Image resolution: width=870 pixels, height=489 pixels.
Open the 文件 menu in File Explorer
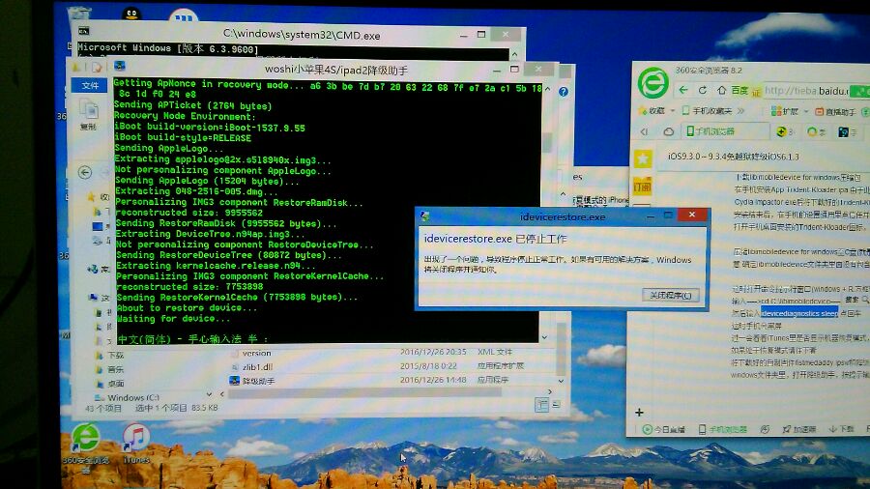tap(89, 85)
